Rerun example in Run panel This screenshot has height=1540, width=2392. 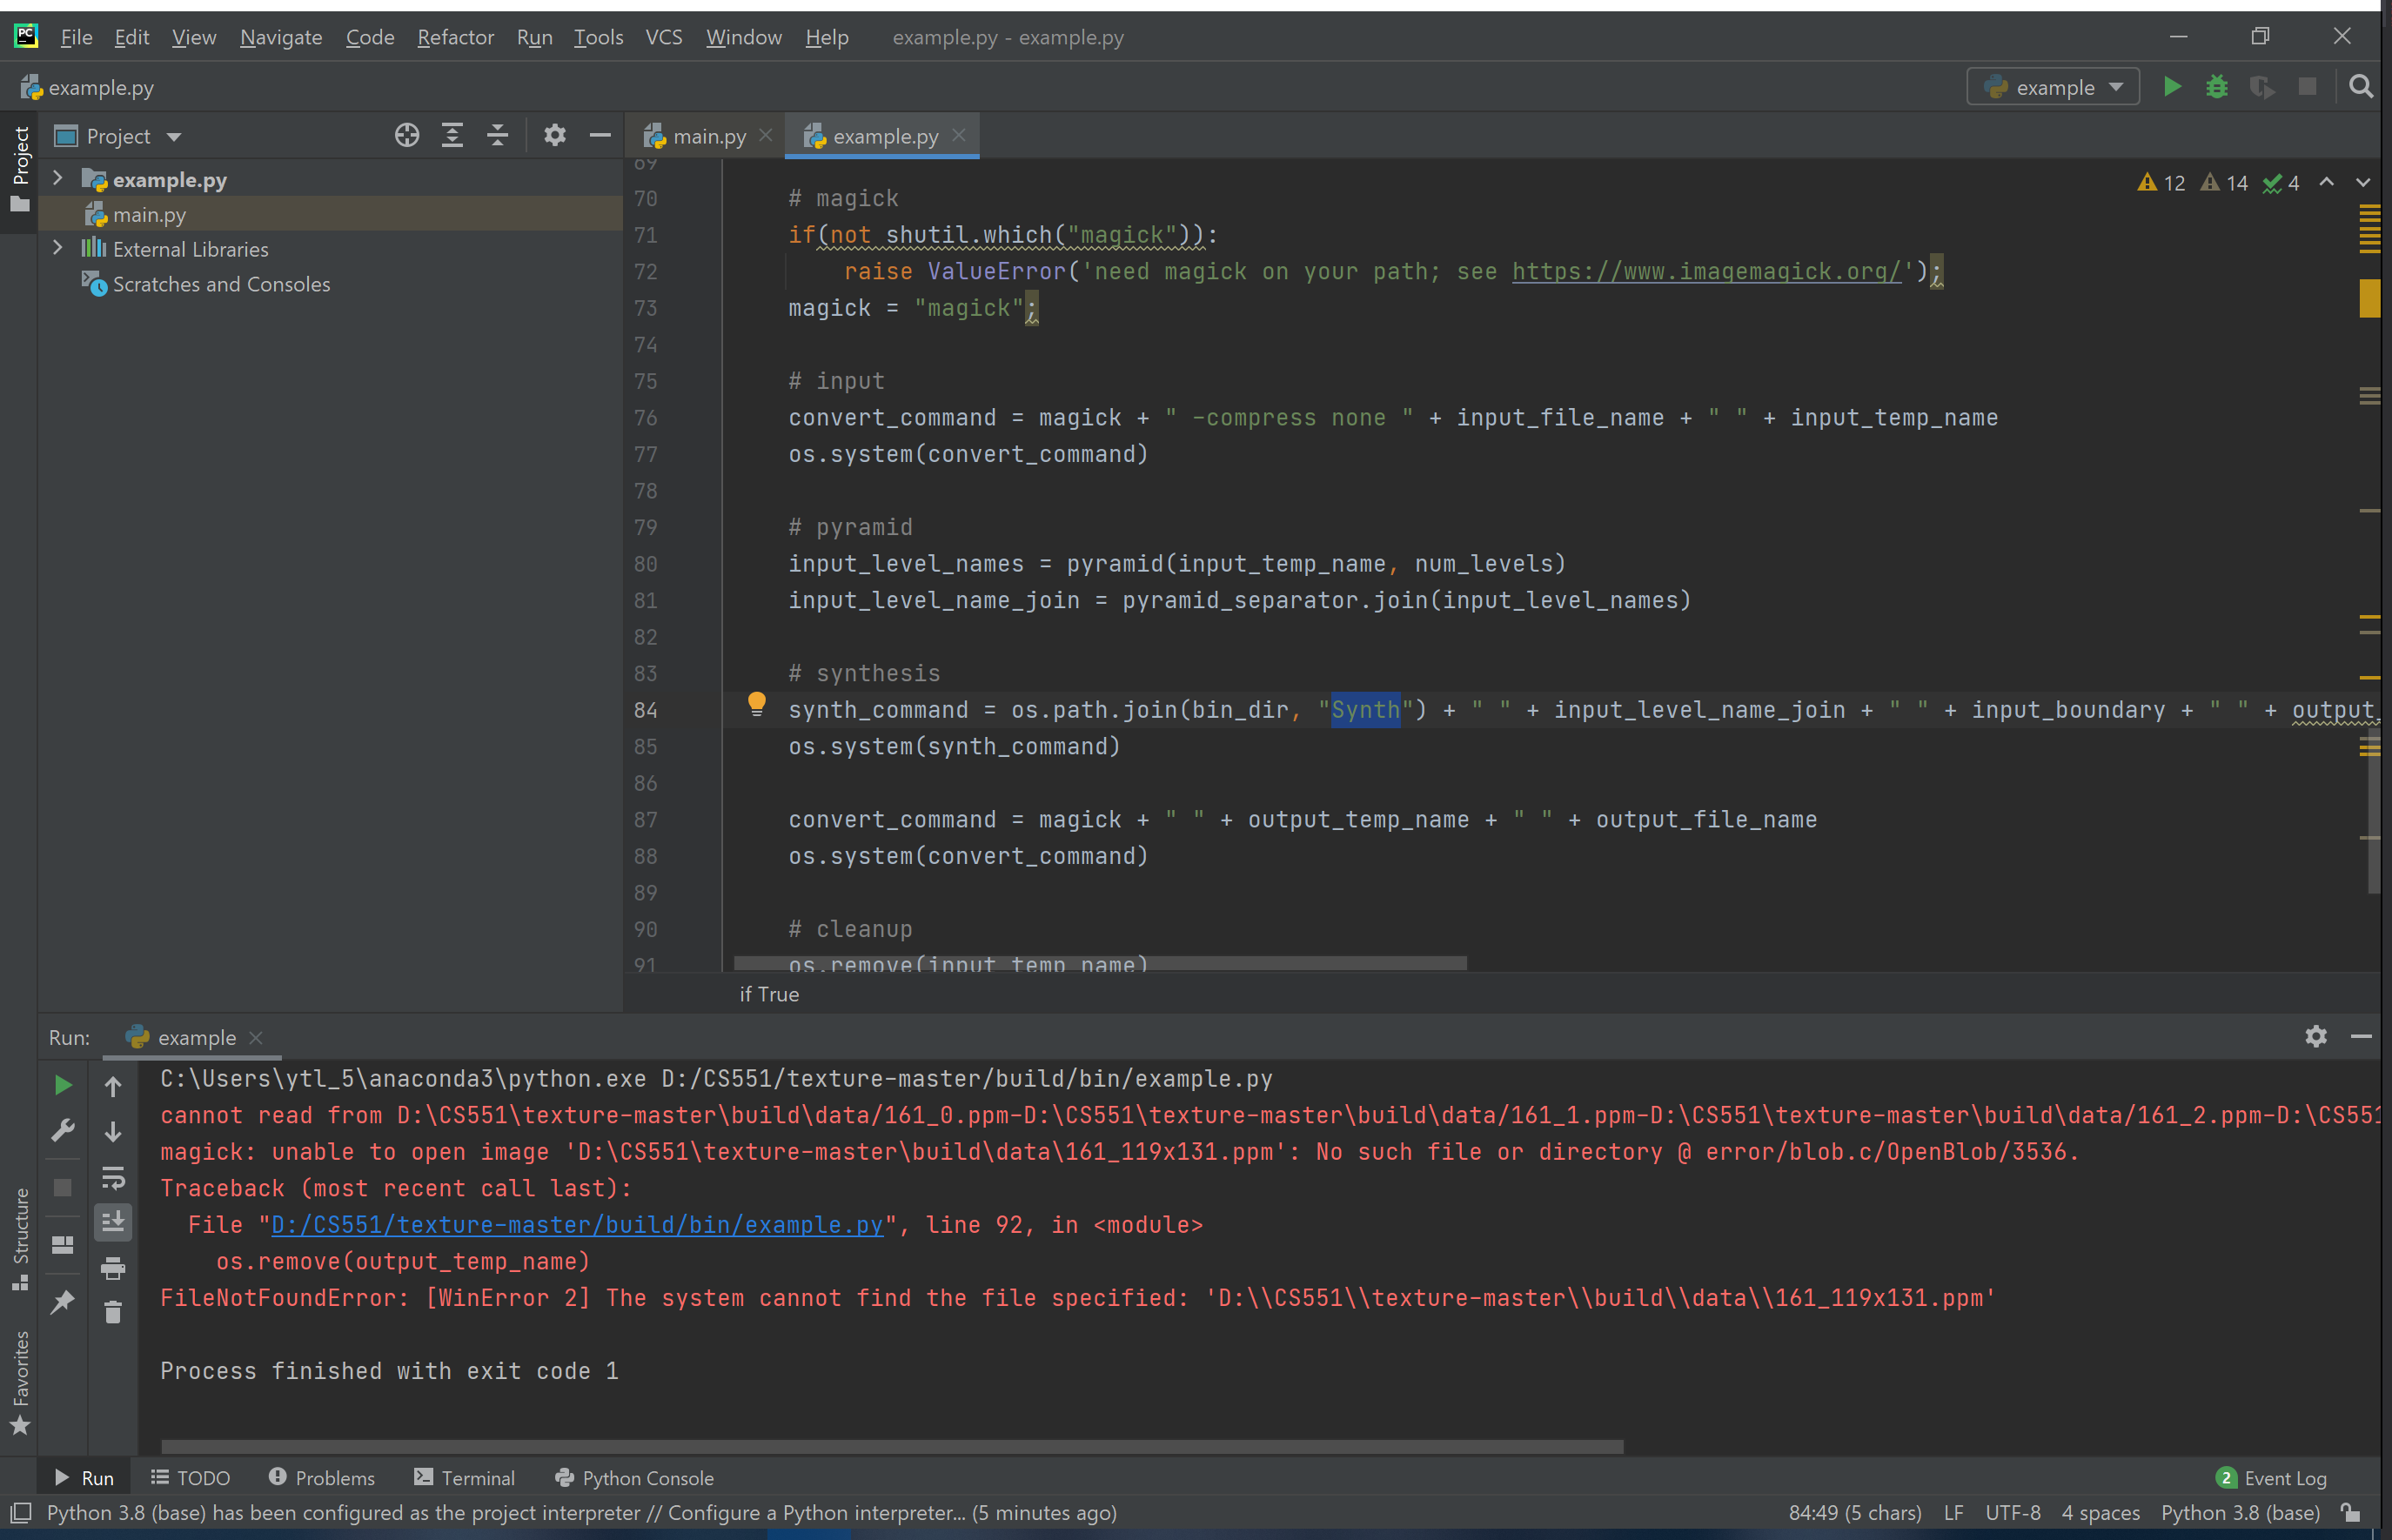pos(62,1085)
